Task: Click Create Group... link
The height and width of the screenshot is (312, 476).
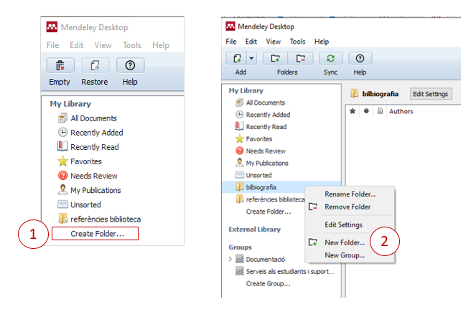Action: click(268, 283)
